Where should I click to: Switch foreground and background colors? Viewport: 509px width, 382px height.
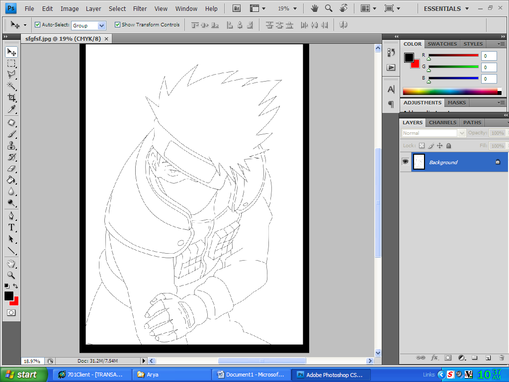(15, 286)
